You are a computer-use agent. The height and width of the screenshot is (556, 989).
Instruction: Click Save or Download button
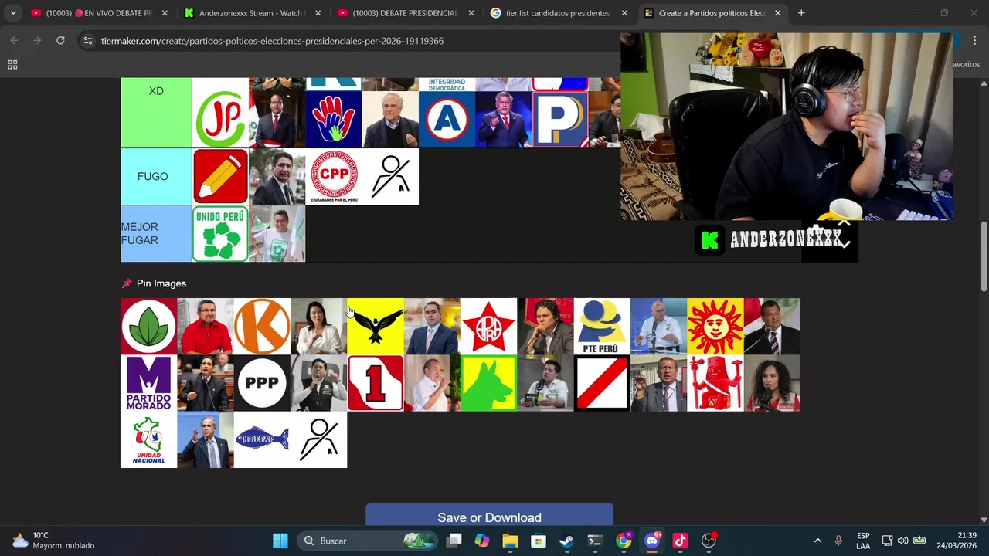[489, 516]
